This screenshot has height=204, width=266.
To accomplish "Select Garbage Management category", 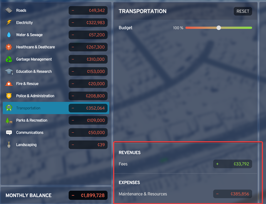I will [56, 59].
